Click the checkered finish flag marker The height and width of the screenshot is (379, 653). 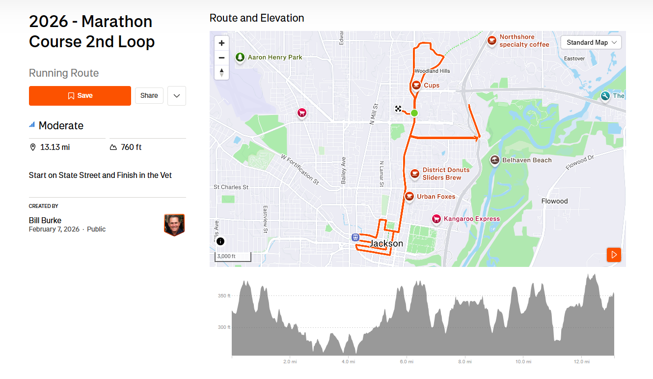pyautogui.click(x=398, y=109)
